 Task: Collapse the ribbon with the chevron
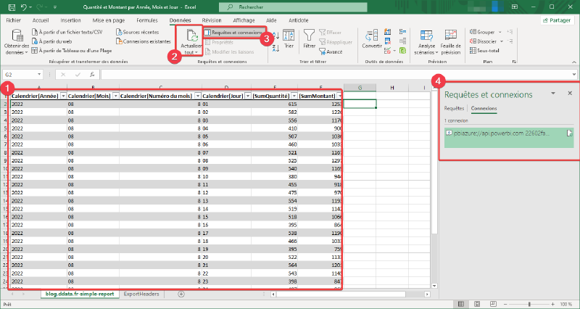573,62
